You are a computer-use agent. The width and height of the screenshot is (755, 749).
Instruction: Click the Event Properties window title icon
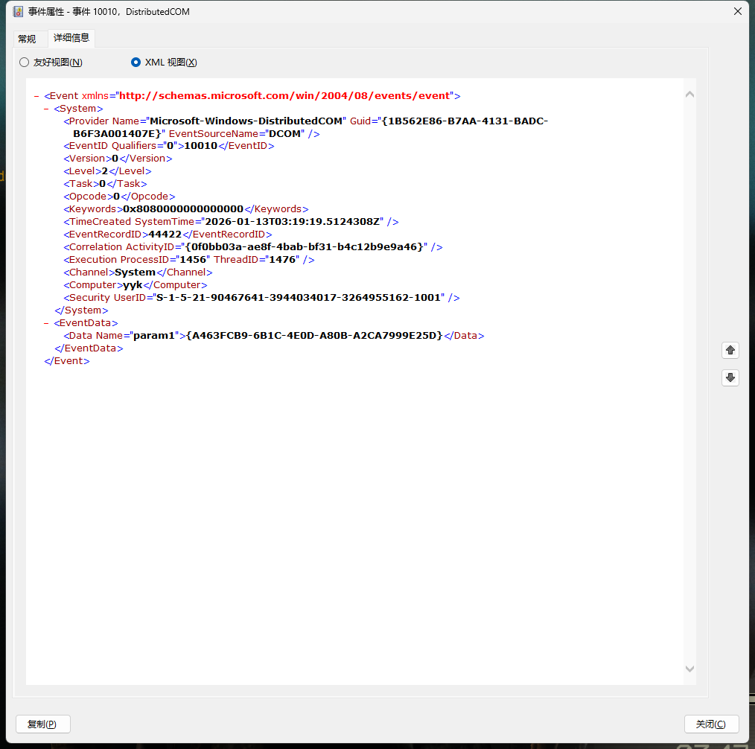pyautogui.click(x=18, y=12)
